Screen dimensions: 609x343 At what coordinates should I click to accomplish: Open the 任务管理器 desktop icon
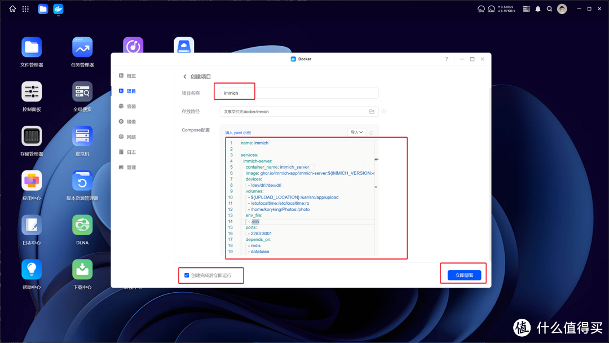82,47
